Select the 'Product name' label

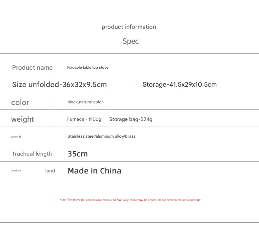point(32,68)
